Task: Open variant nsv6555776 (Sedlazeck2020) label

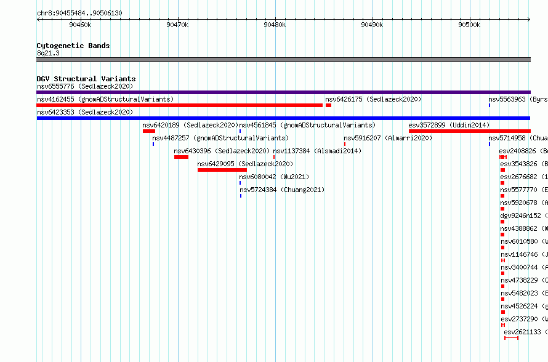Action: point(85,86)
